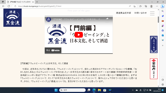Click the video's channel avatar

(x=49, y=19)
